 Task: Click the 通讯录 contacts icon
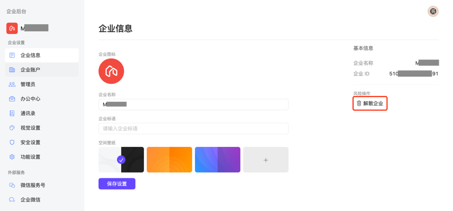pyautogui.click(x=12, y=113)
